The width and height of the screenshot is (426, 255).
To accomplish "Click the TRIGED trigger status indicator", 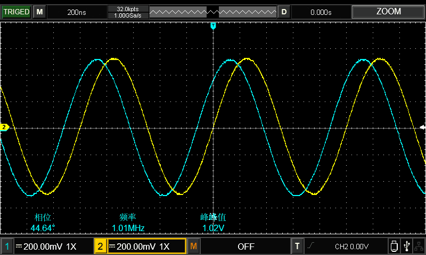I will point(16,12).
